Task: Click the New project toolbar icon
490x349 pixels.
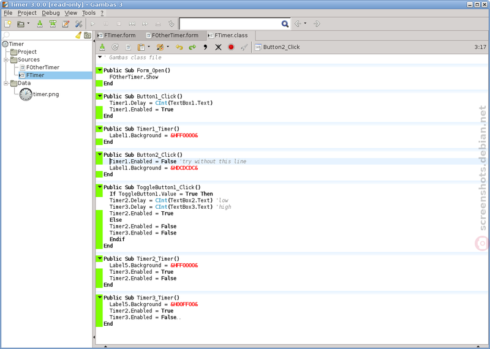Action: click(8, 24)
